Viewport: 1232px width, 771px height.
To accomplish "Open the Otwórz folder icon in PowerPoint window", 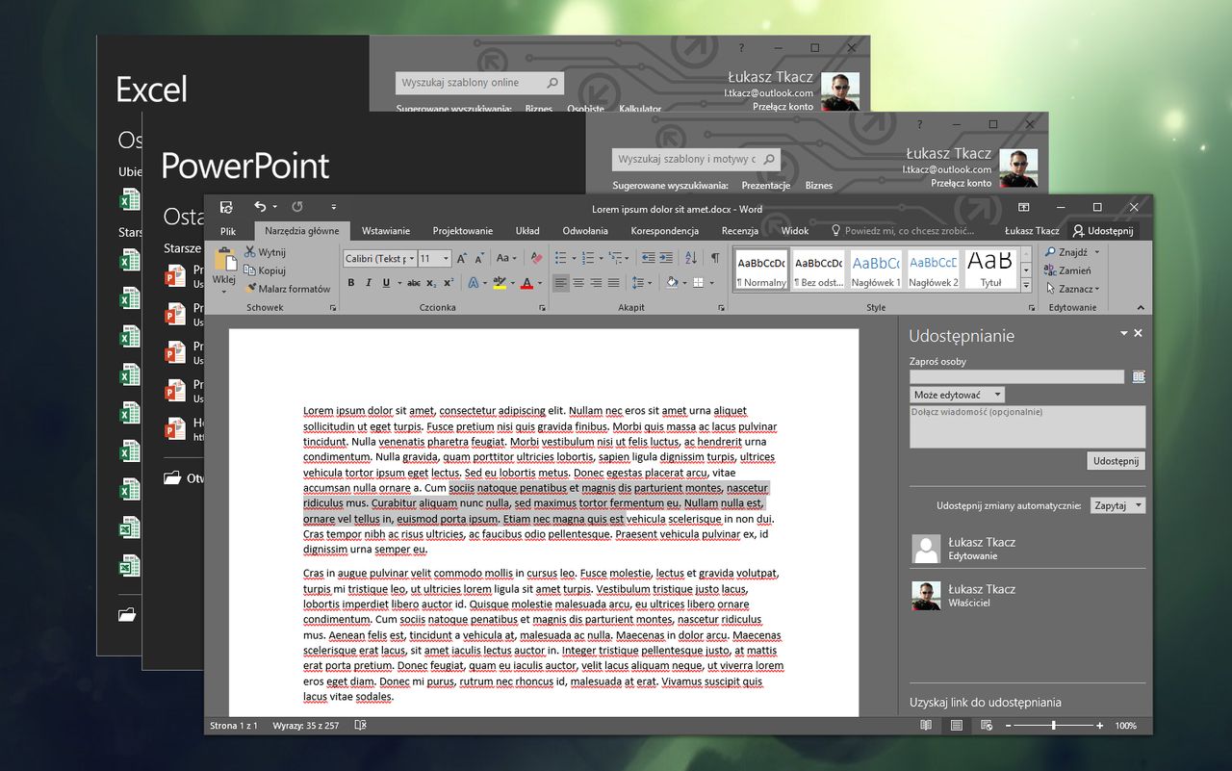I will click(172, 477).
